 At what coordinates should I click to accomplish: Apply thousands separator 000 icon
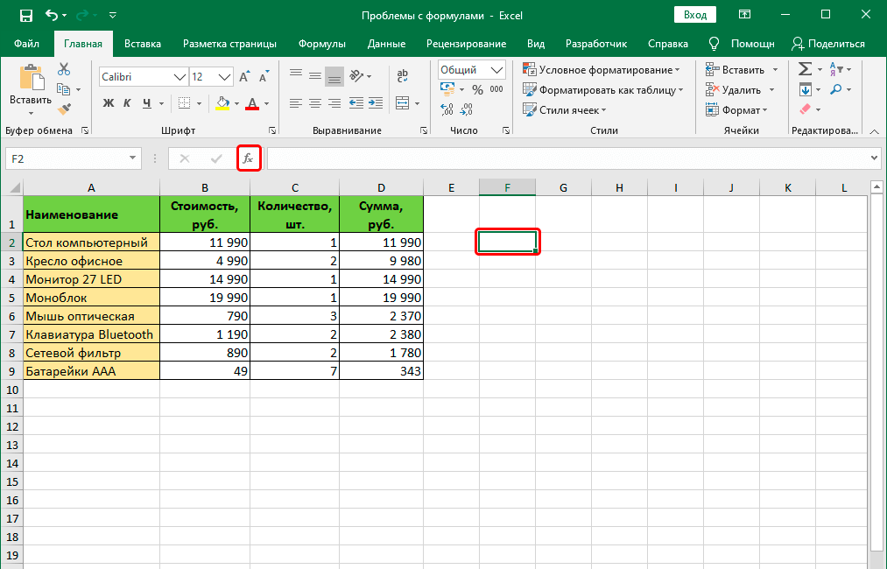(496, 89)
